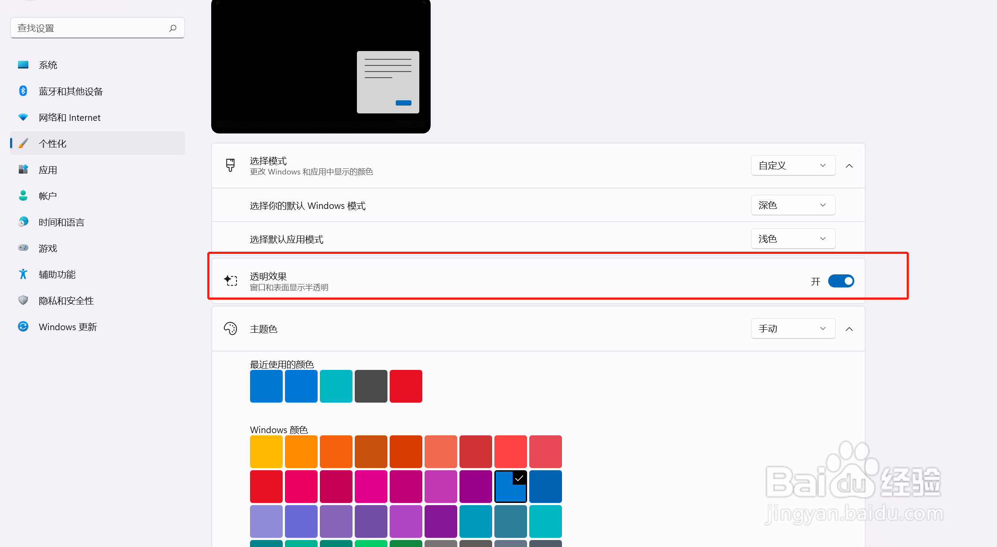Open the 选择模式 dropdown showing 自定义
This screenshot has height=547, width=997.
click(793, 165)
